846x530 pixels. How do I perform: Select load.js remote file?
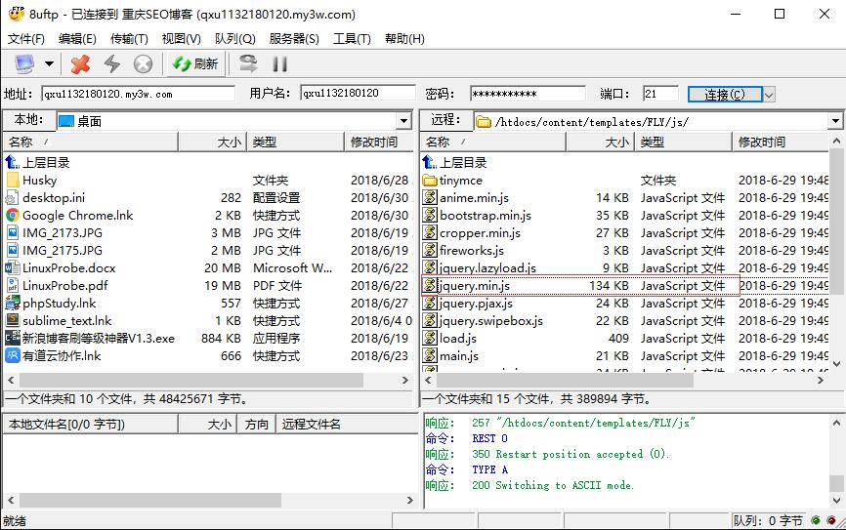click(x=449, y=338)
